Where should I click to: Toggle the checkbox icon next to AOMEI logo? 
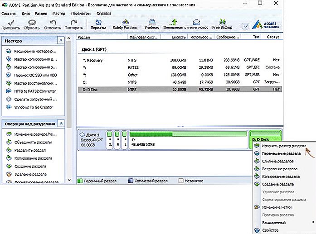coord(245,26)
